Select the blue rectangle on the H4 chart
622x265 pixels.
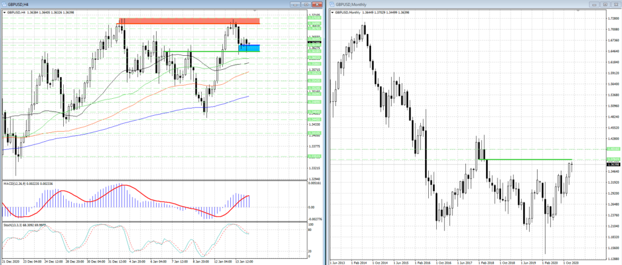pos(250,48)
